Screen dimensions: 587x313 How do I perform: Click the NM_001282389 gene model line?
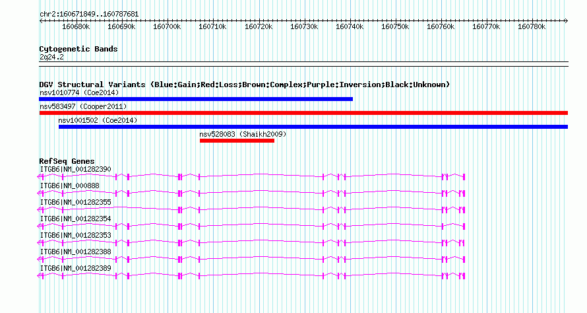[x=251, y=275]
